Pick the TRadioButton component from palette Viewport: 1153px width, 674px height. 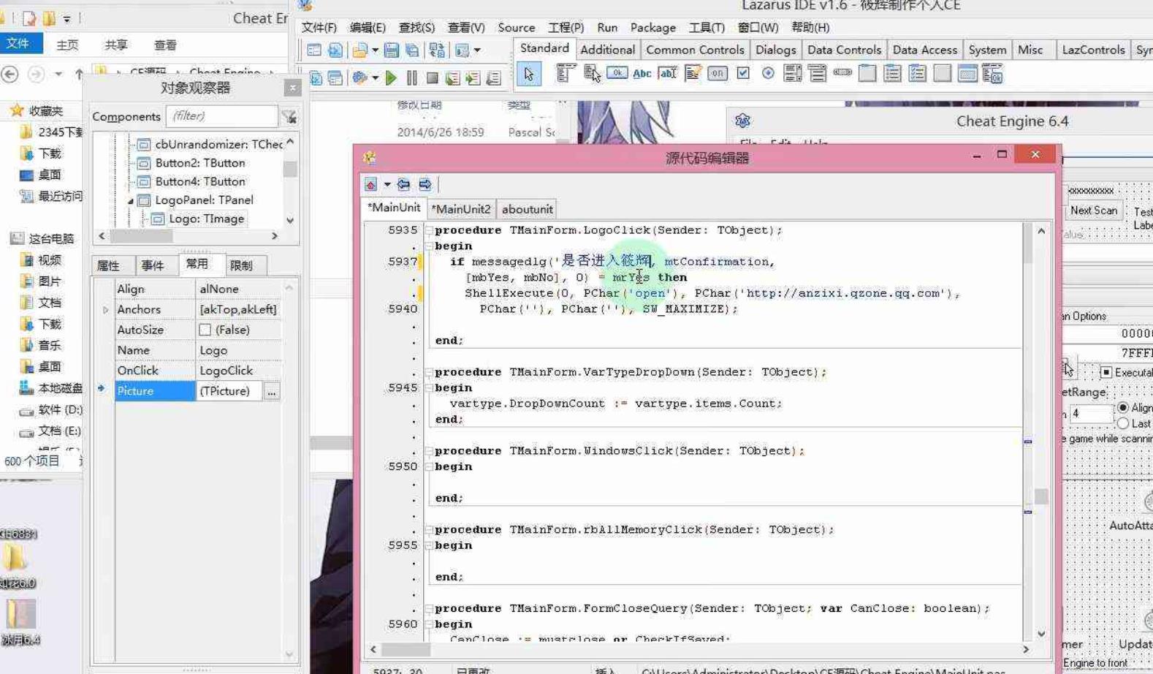768,73
